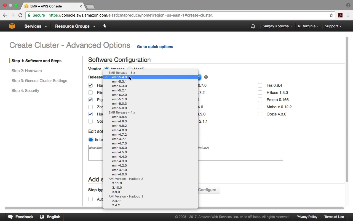
Task: Go to Step 2: Hardware
Action: point(26,71)
